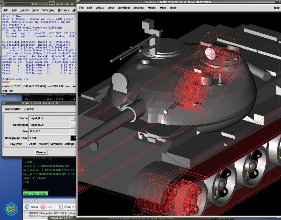
Task: Click the GDC2001-Examples dmg file icon
Action: point(26,213)
